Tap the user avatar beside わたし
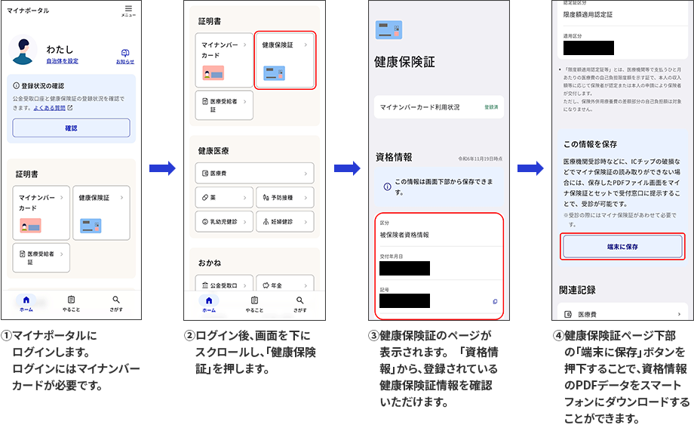 (x=24, y=51)
